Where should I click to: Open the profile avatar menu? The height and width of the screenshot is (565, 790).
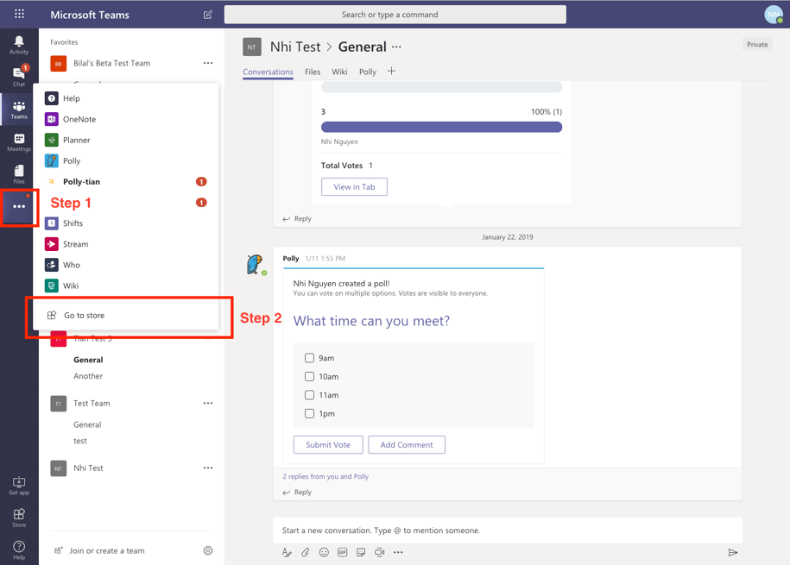pyautogui.click(x=774, y=15)
